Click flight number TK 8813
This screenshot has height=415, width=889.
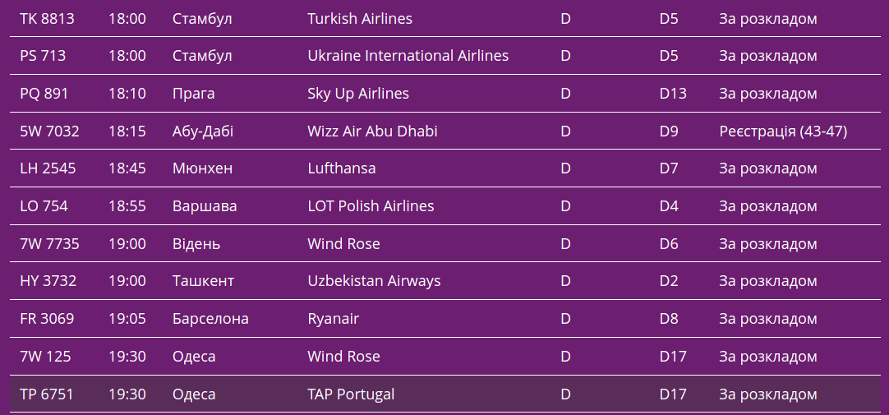47,18
